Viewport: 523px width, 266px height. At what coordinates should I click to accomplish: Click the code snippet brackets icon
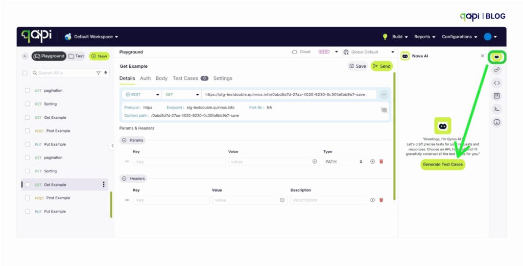tap(496, 83)
